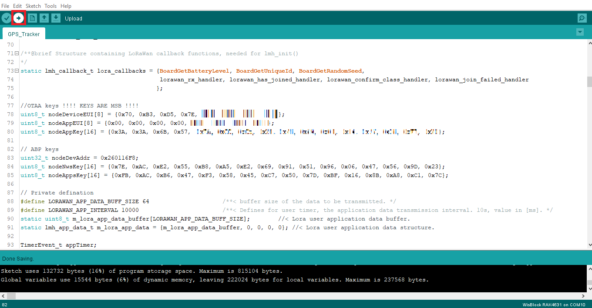Click the editor vertical scrollbar thumb

tap(589, 82)
